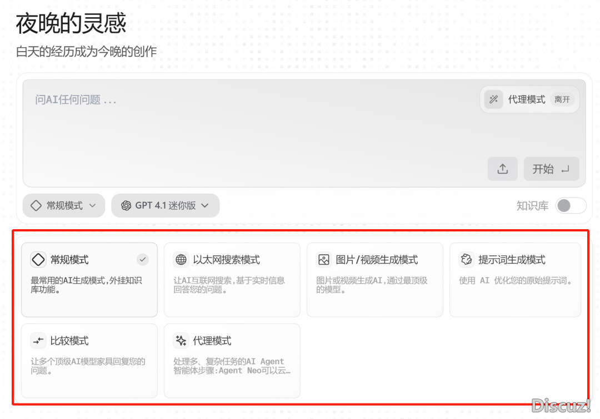Click the diamond icon in 常规模式 dropdown
This screenshot has height=419, width=600.
click(36, 206)
